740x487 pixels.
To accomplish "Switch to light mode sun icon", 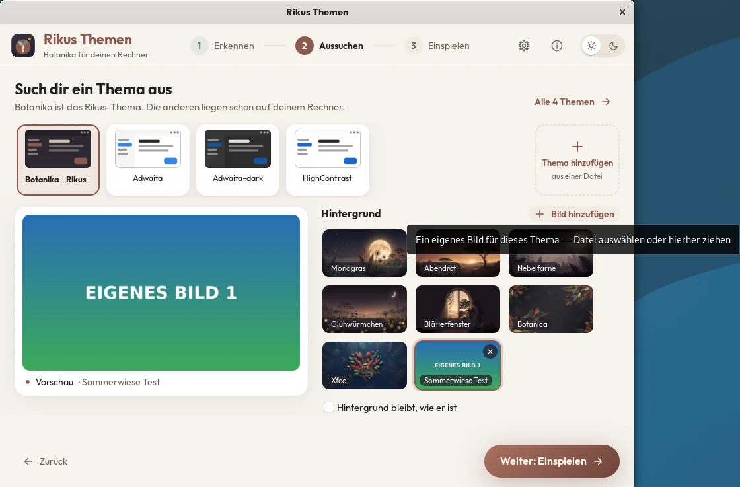I will pyautogui.click(x=591, y=46).
